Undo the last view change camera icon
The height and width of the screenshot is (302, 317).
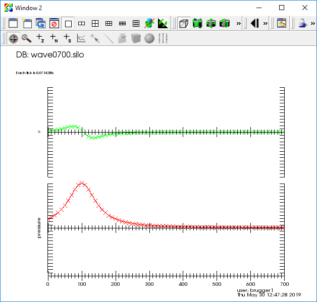[x=225, y=23]
